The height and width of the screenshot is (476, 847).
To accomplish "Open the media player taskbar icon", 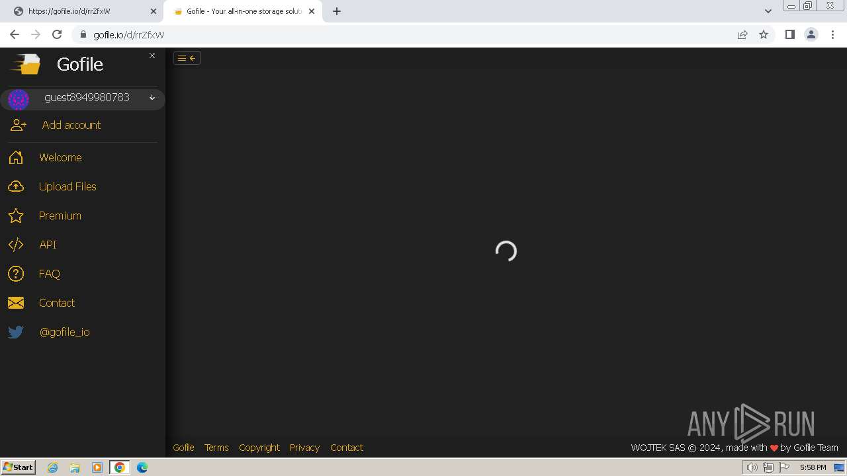I will pyautogui.click(x=97, y=467).
